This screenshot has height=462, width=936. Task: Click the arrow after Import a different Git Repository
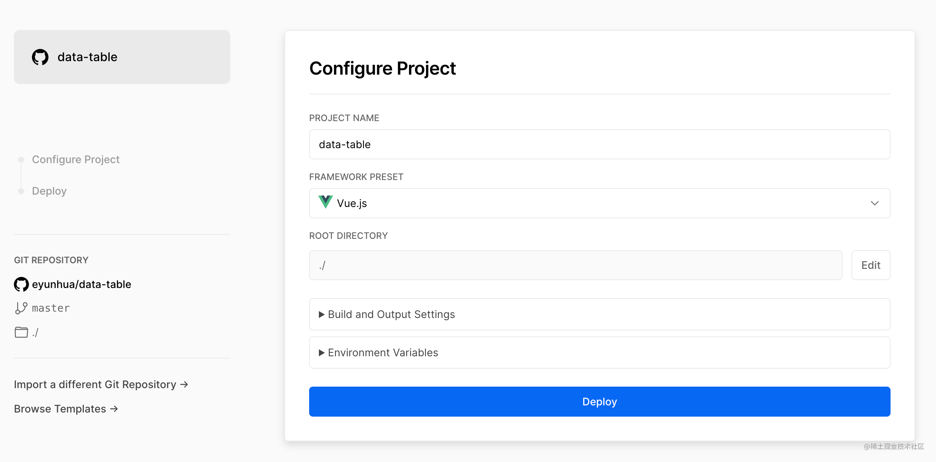coord(184,384)
